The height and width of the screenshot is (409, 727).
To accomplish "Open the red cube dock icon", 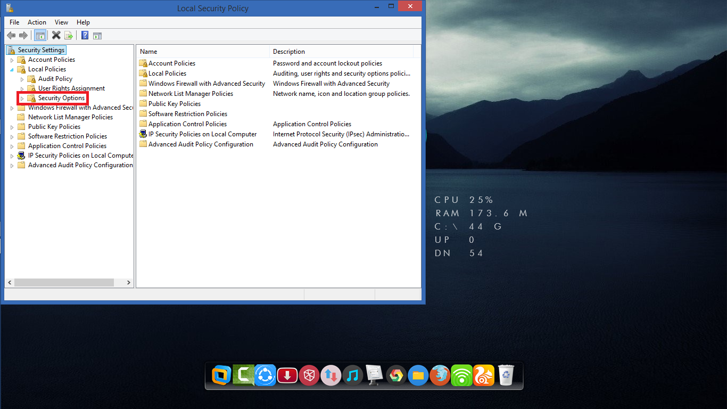I will tap(309, 375).
